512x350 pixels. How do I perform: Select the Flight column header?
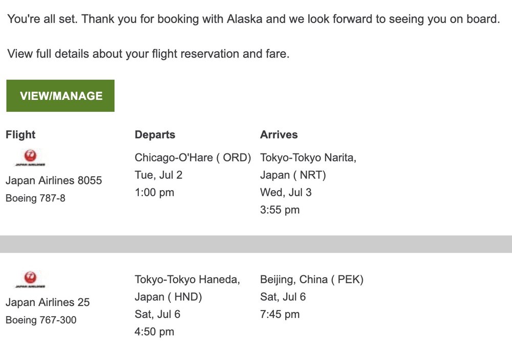click(x=20, y=135)
